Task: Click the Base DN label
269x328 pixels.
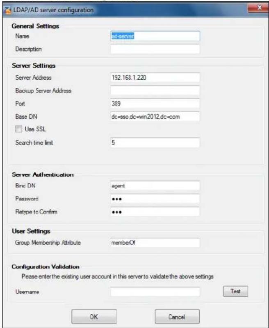Action: tap(26, 117)
